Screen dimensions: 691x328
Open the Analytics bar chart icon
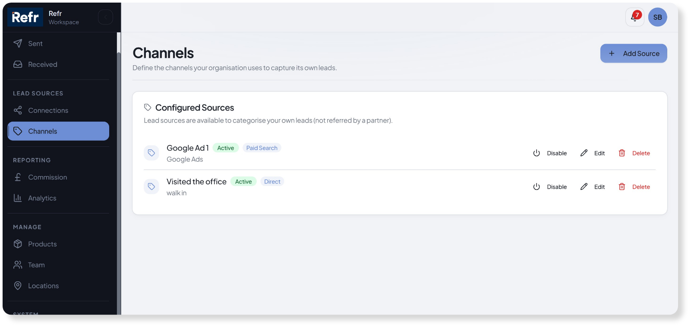point(18,198)
